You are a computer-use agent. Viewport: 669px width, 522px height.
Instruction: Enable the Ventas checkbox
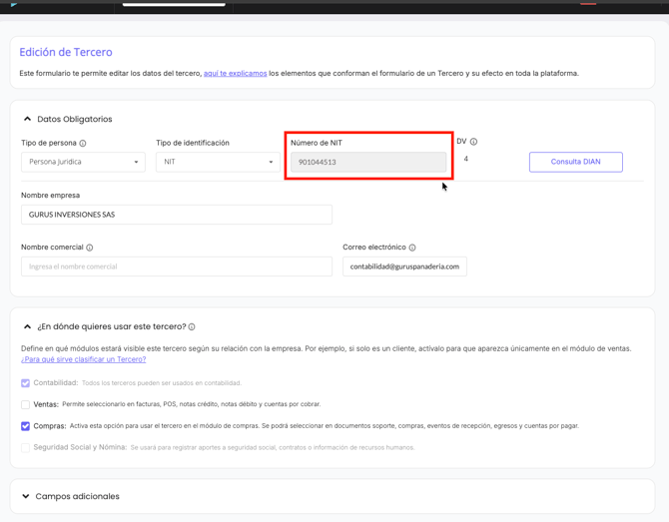(26, 404)
